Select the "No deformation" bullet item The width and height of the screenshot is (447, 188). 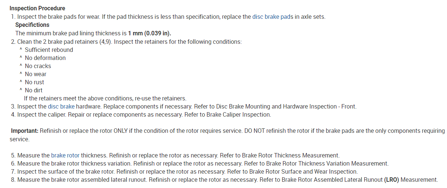tap(45, 58)
